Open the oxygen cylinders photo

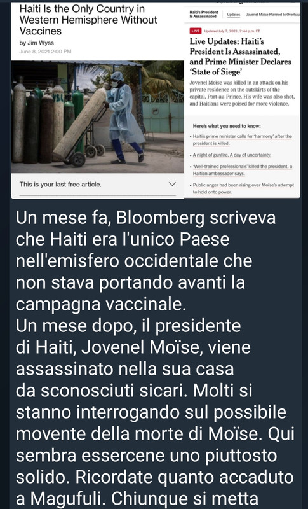pos(97,117)
